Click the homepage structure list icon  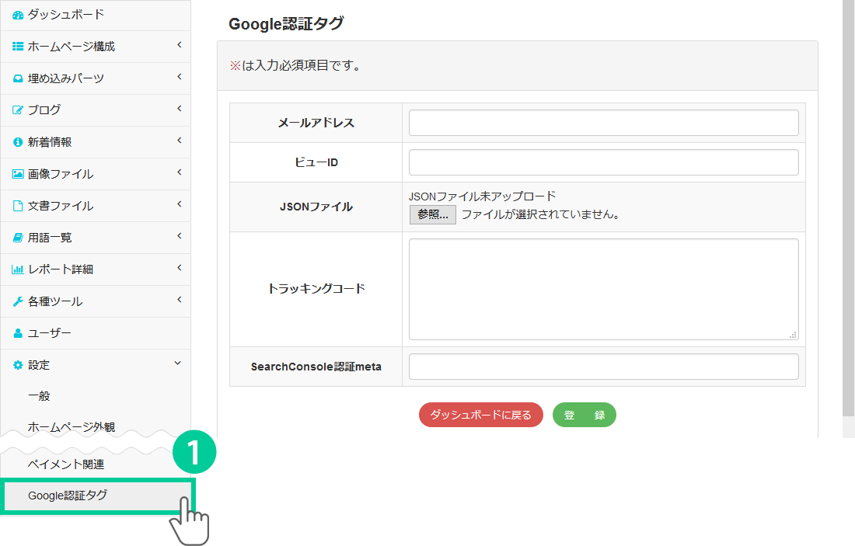[x=18, y=47]
